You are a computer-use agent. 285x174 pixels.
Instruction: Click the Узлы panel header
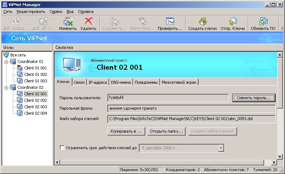tap(27, 47)
